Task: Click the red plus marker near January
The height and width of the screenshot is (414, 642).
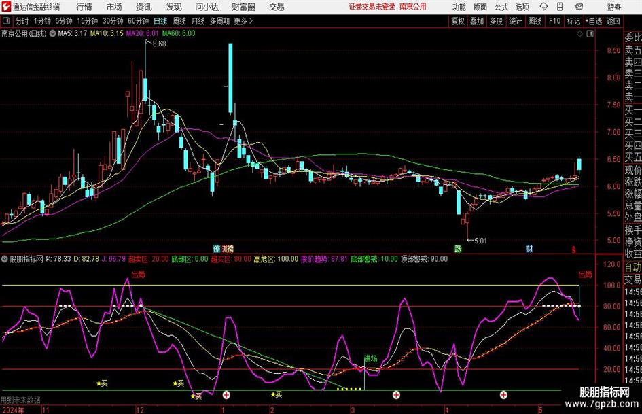Action: click(226, 395)
